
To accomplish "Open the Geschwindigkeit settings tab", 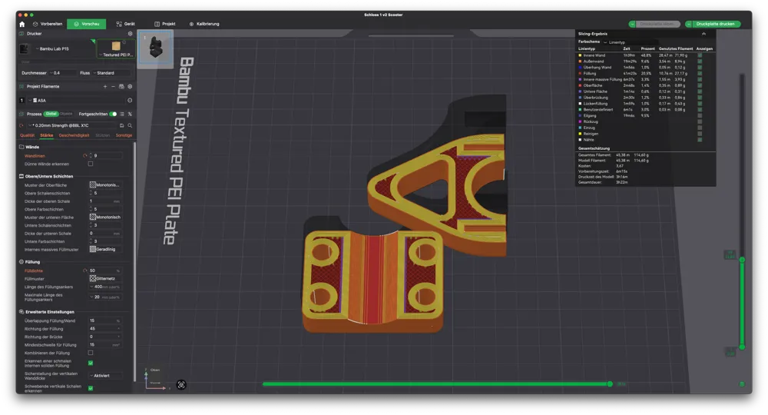I will [x=74, y=135].
